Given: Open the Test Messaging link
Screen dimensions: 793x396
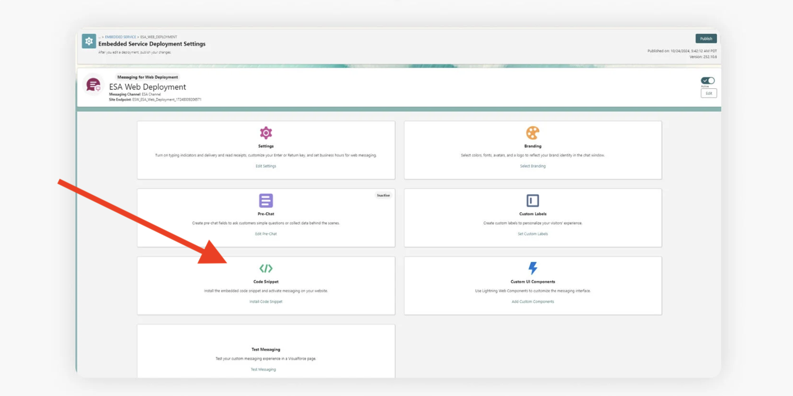Looking at the screenshot, I should pos(263,369).
